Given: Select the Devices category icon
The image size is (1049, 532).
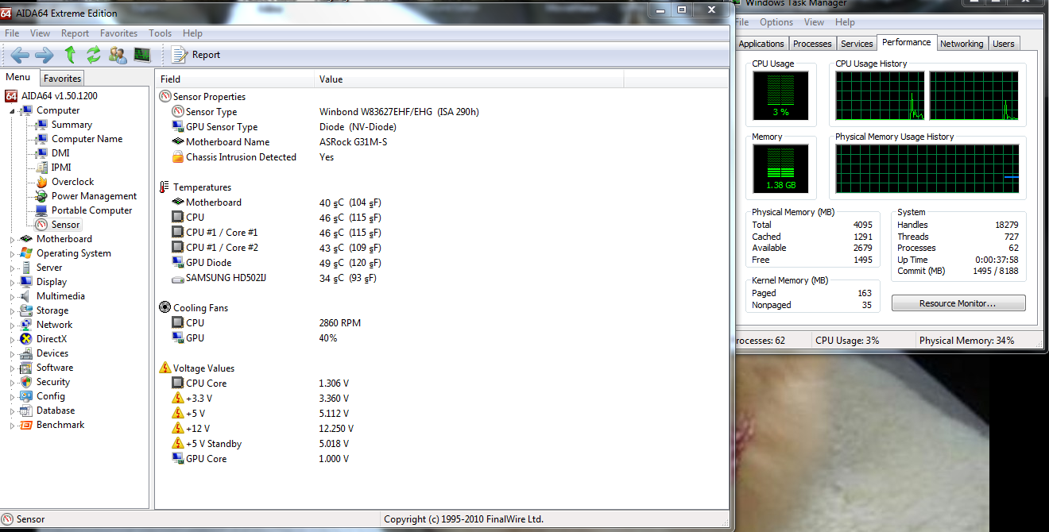Looking at the screenshot, I should pos(26,353).
